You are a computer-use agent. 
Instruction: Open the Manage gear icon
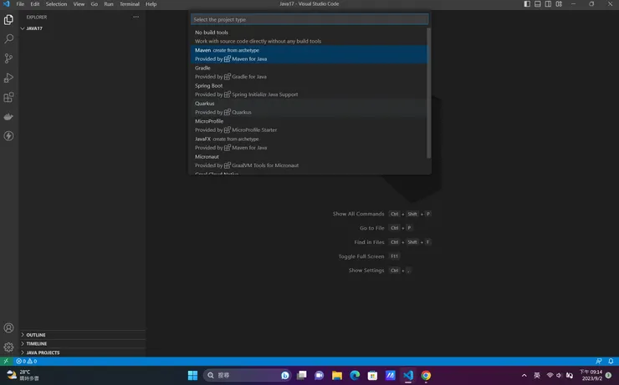tap(9, 347)
